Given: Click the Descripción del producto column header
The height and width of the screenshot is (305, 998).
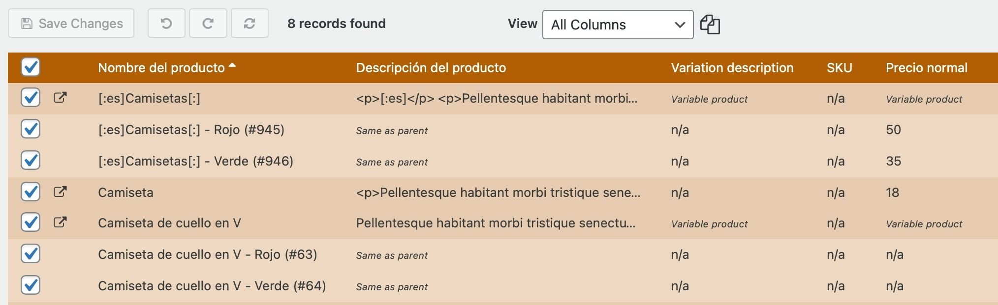Looking at the screenshot, I should pyautogui.click(x=431, y=68).
